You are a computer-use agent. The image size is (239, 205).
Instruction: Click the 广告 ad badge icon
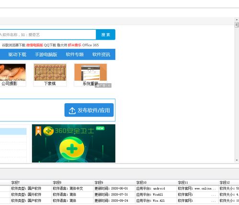[101, 86]
